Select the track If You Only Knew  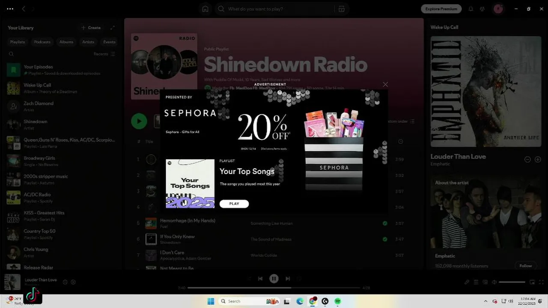tap(177, 236)
